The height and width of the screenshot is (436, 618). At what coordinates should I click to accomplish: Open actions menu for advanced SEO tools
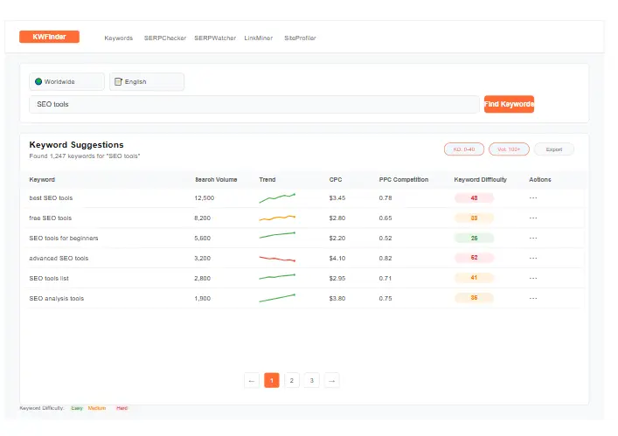pyautogui.click(x=533, y=258)
